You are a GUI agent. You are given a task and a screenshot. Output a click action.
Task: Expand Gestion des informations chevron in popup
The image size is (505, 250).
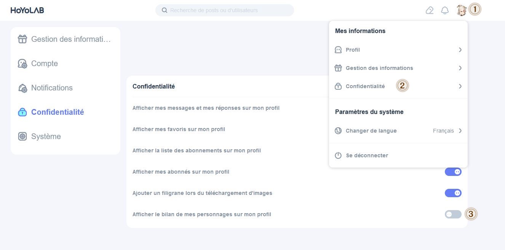click(460, 68)
